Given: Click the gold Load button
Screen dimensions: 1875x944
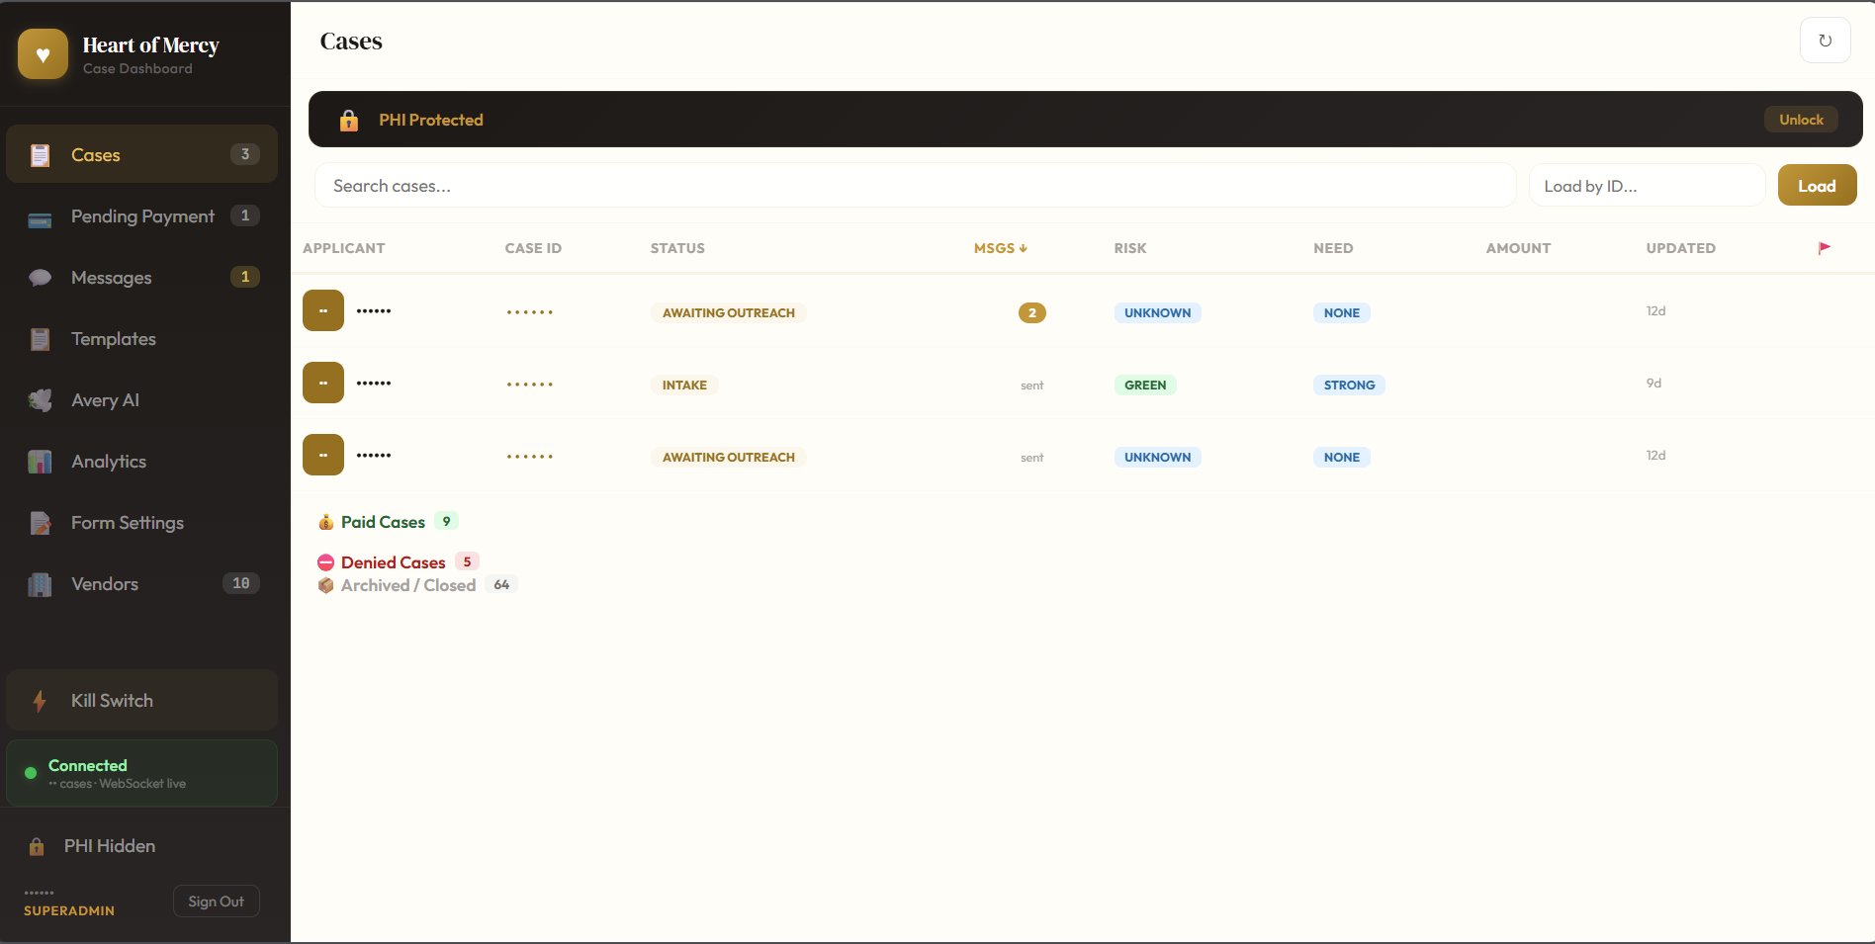Looking at the screenshot, I should (x=1817, y=186).
